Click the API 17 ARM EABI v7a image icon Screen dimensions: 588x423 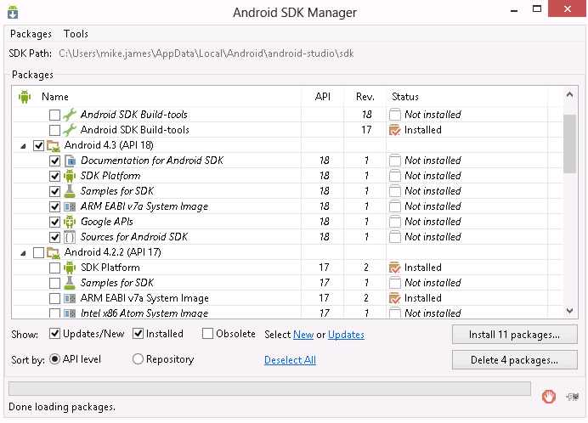click(70, 298)
